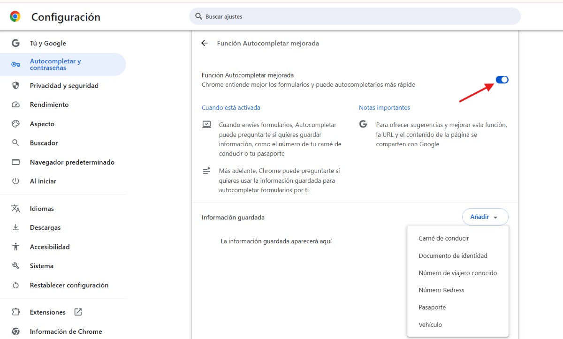Screen dimensions: 563x339
Task: Click the accessibility icon beside Accesibilidad
Action: 15,246
